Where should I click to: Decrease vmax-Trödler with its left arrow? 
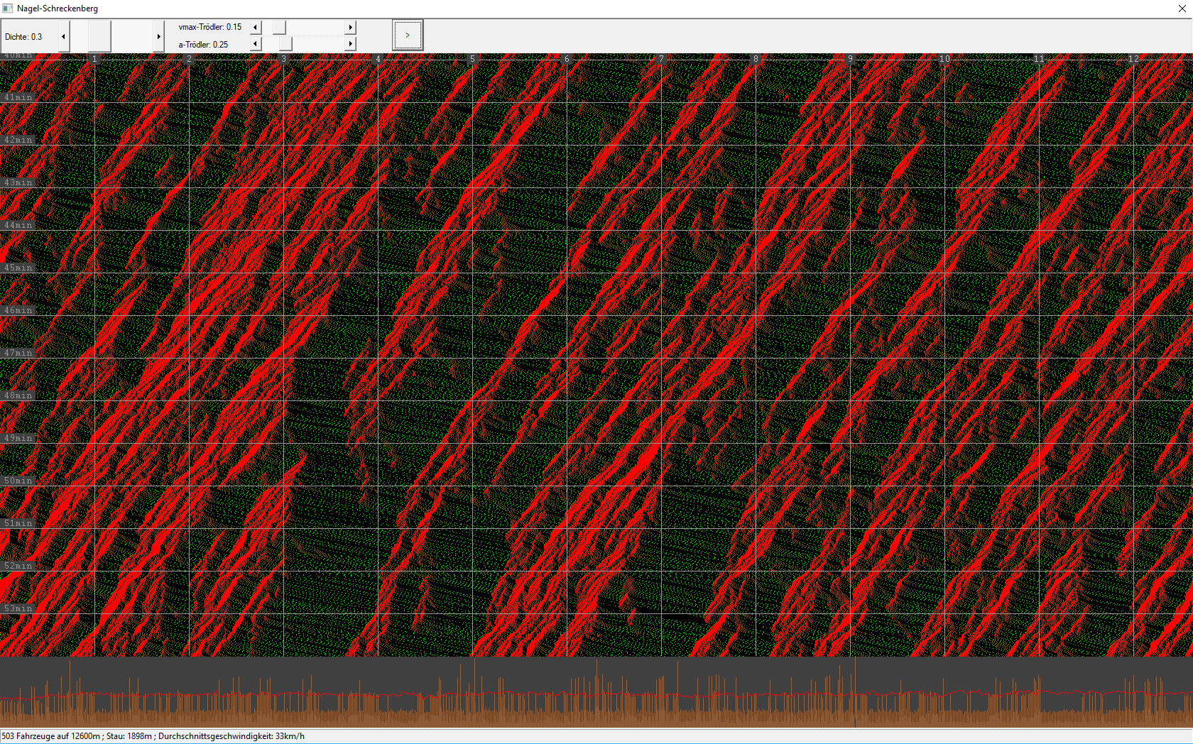(256, 27)
